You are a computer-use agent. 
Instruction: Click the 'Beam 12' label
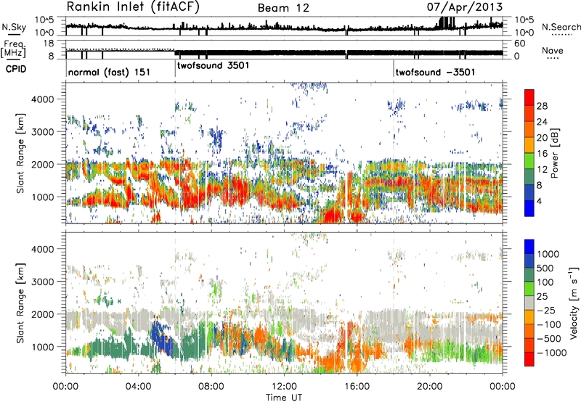[283, 8]
